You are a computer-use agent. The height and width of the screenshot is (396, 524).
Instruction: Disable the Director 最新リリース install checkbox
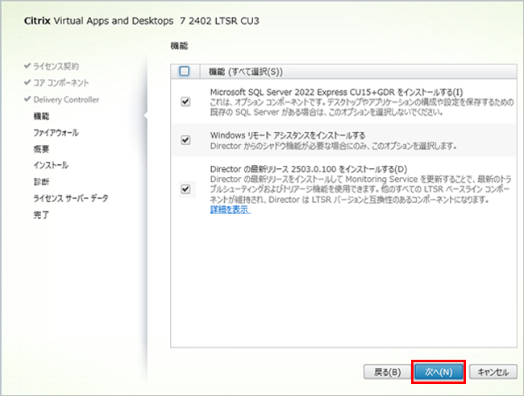tap(186, 189)
